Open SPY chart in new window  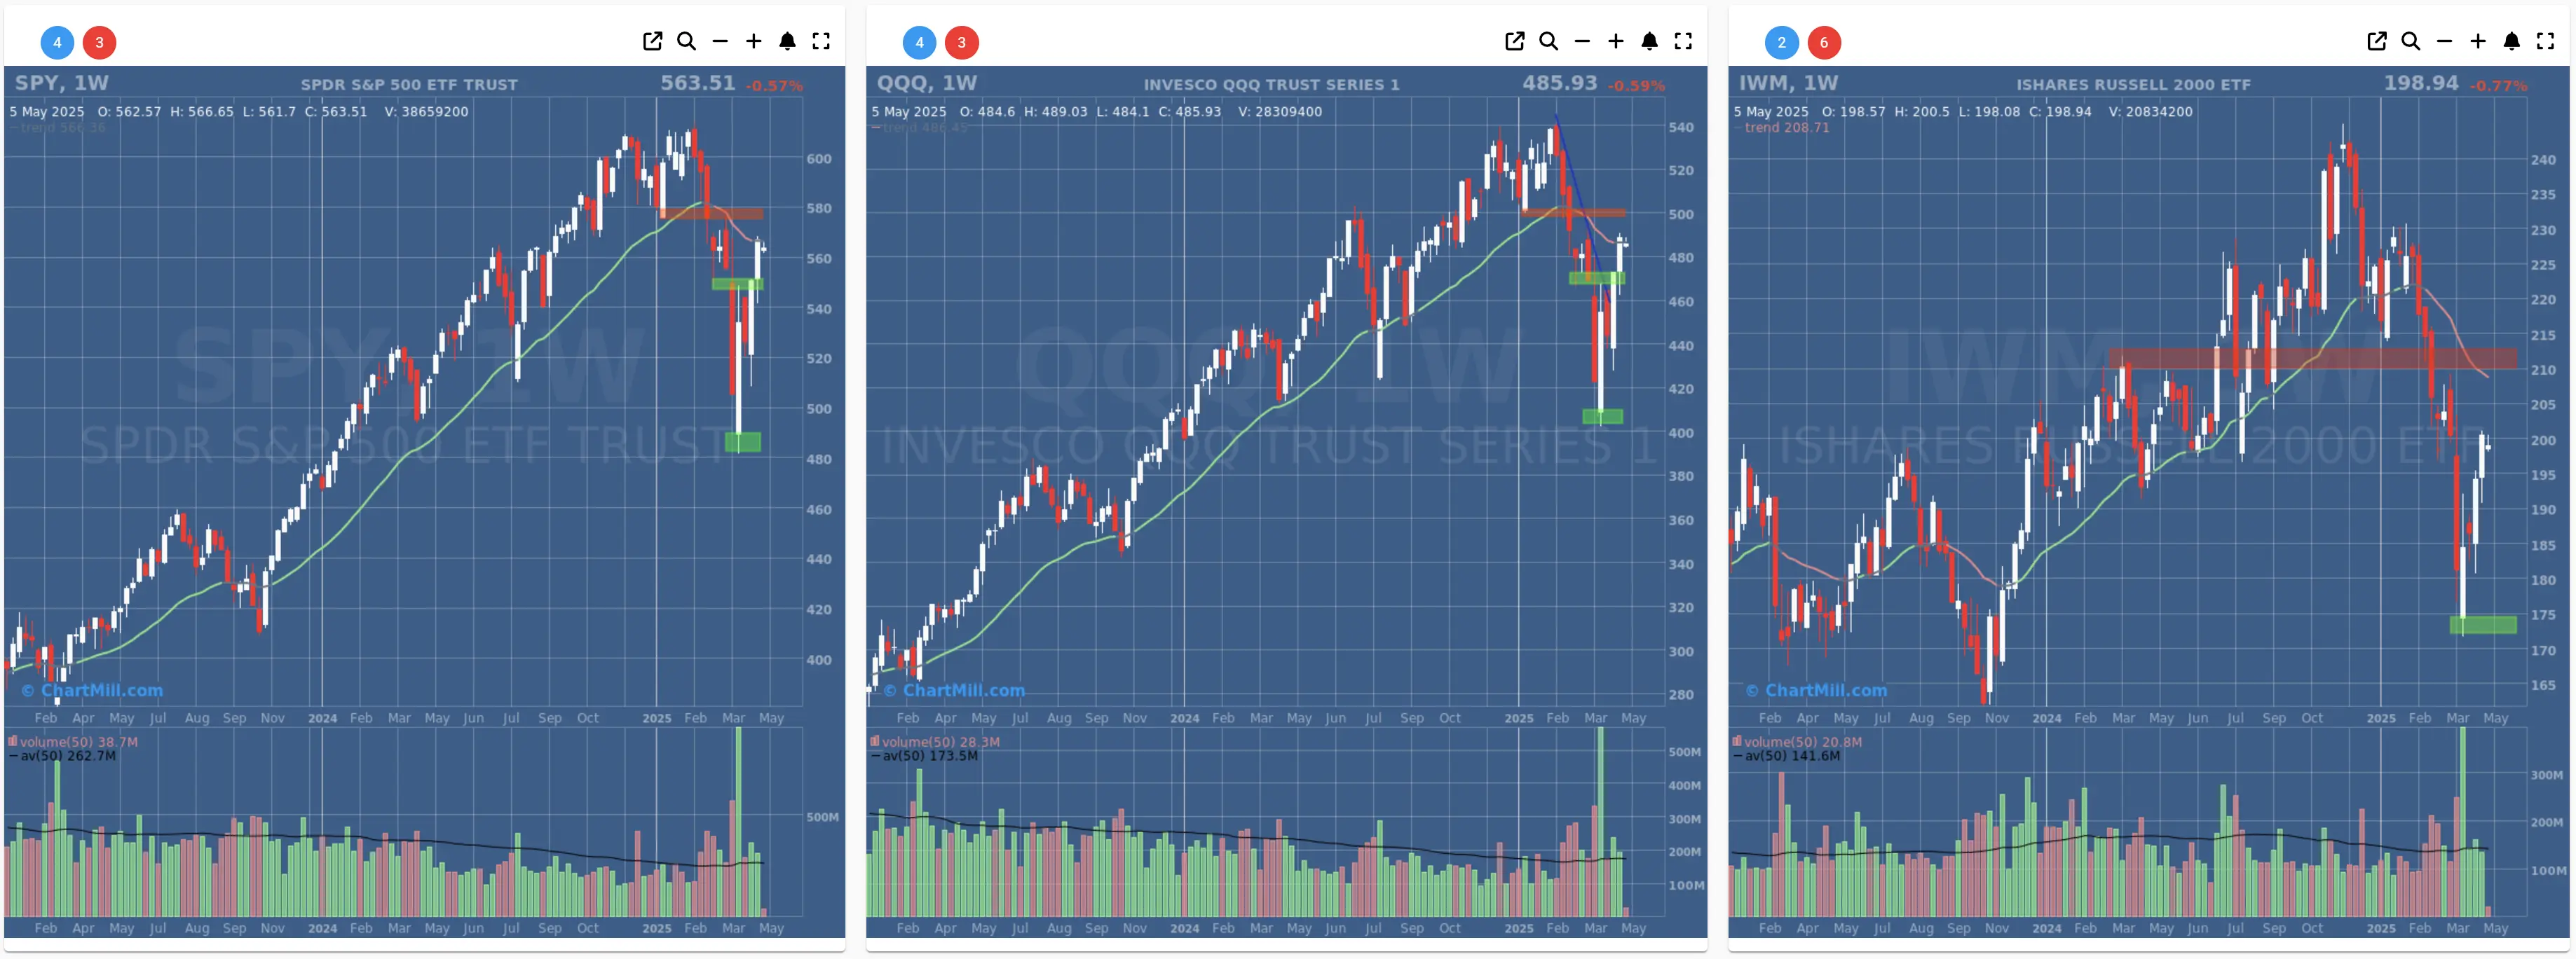click(x=652, y=41)
